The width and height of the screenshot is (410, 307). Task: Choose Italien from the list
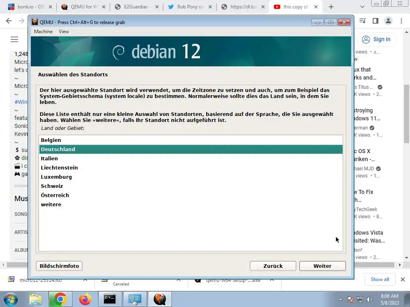click(191, 158)
